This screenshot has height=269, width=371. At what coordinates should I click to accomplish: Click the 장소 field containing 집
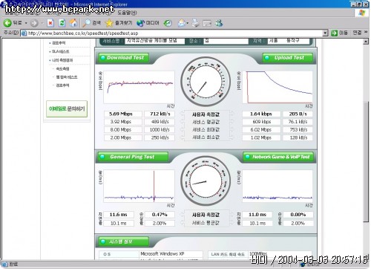click(226, 41)
